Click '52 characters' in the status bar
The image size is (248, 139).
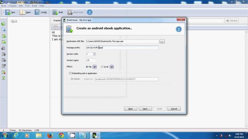click(25, 131)
